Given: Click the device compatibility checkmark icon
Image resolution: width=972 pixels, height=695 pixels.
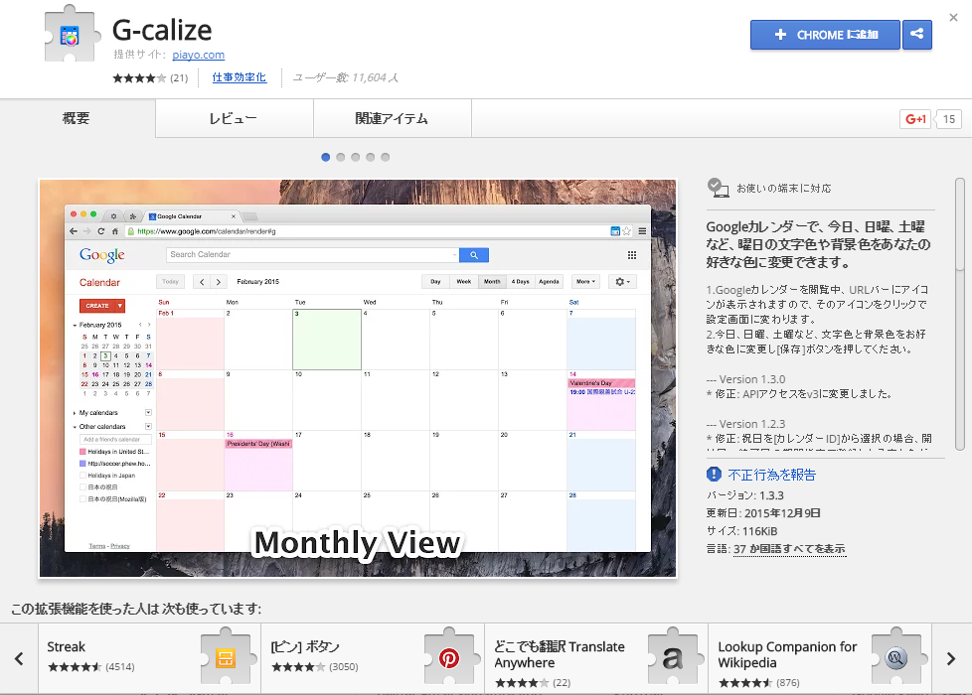Looking at the screenshot, I should pos(718,188).
